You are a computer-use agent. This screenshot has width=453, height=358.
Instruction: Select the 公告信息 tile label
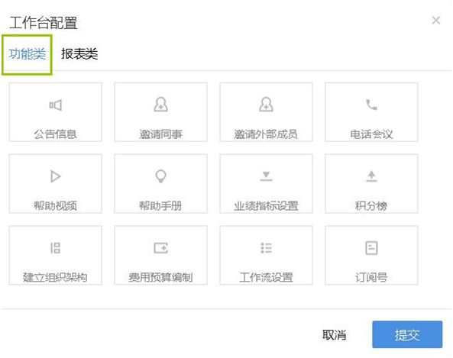pos(56,134)
